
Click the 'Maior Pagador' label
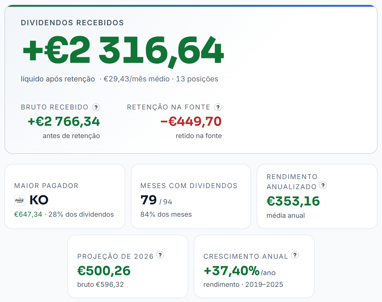point(46,186)
